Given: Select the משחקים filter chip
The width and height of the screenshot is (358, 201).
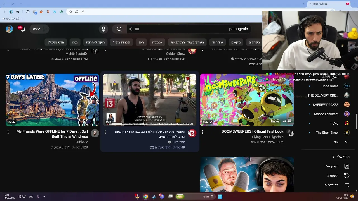Looking at the screenshot, I should [254, 42].
